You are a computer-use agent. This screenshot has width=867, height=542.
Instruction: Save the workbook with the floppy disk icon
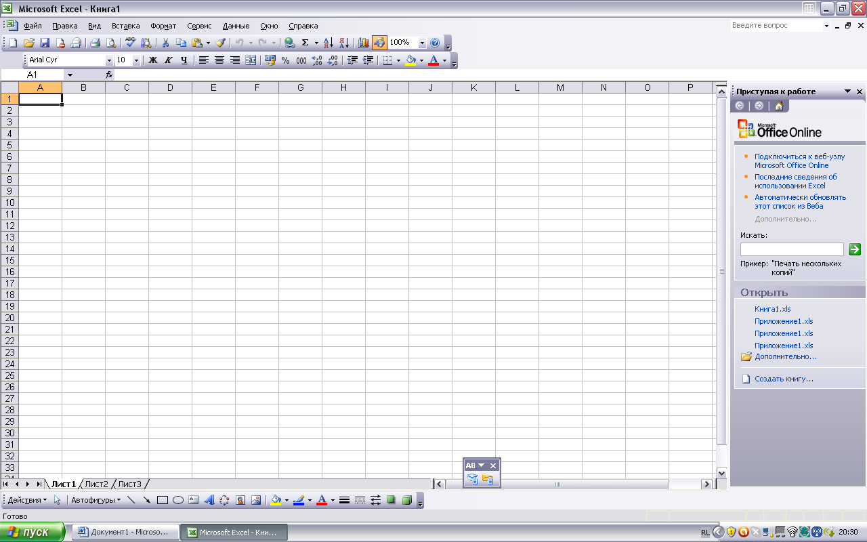(45, 43)
